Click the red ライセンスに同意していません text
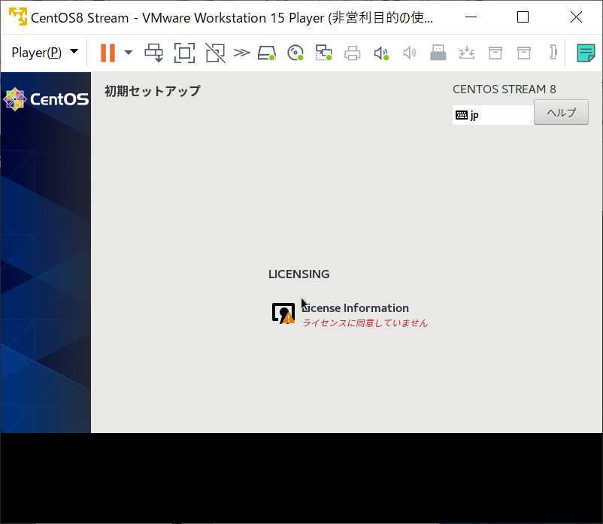 (365, 323)
